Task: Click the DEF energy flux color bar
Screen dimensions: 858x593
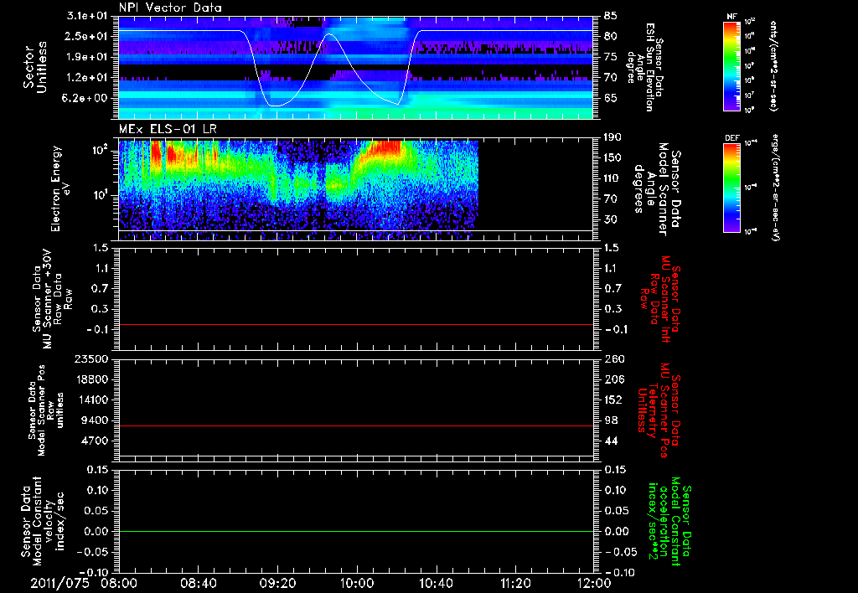Action: tap(732, 188)
